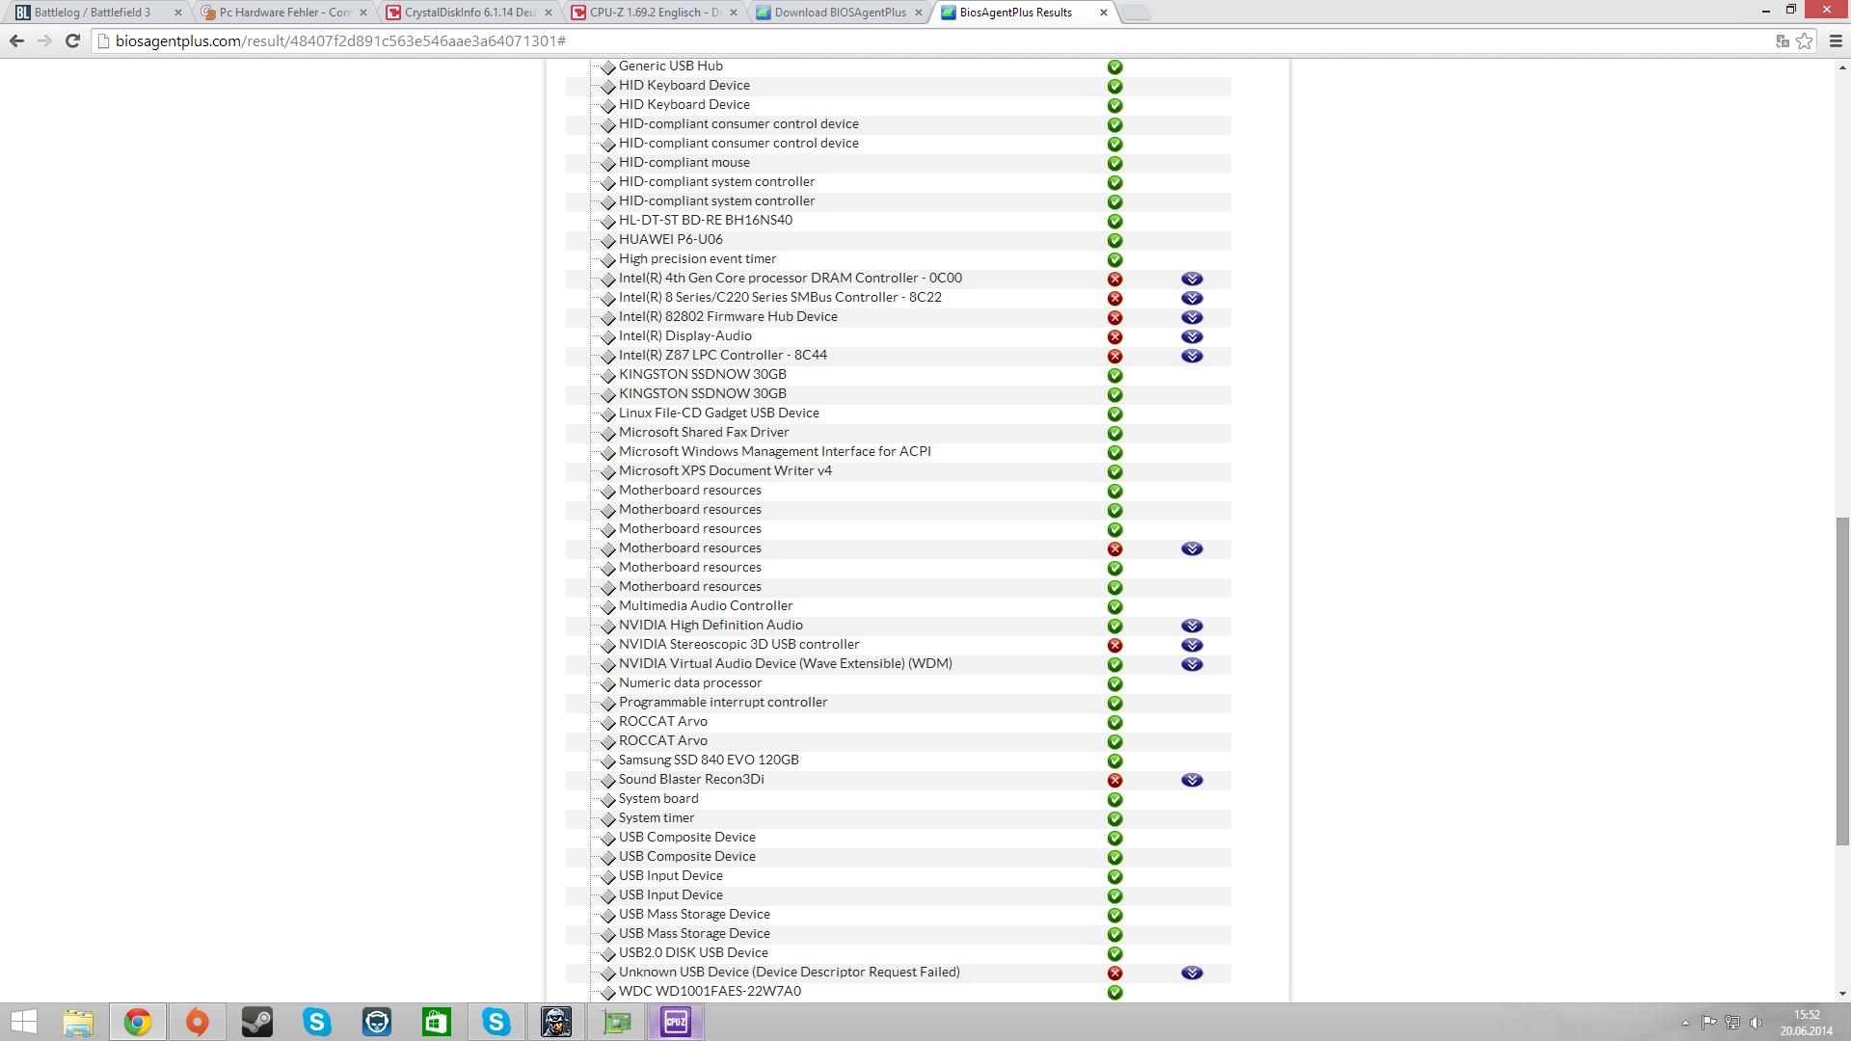Open Steam from the taskbar
Screen dimensions: 1851x1041
click(256, 1022)
